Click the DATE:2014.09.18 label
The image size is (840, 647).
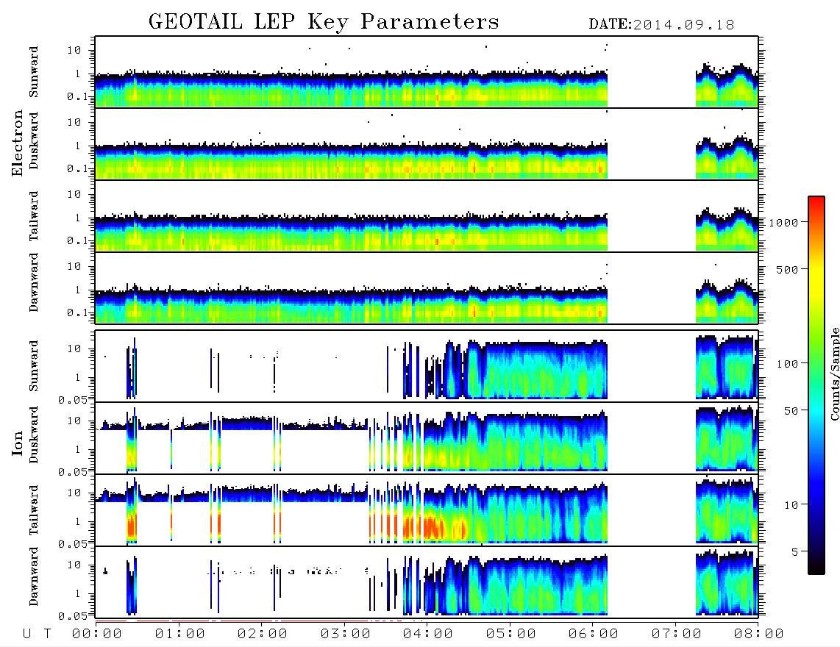tap(661, 25)
